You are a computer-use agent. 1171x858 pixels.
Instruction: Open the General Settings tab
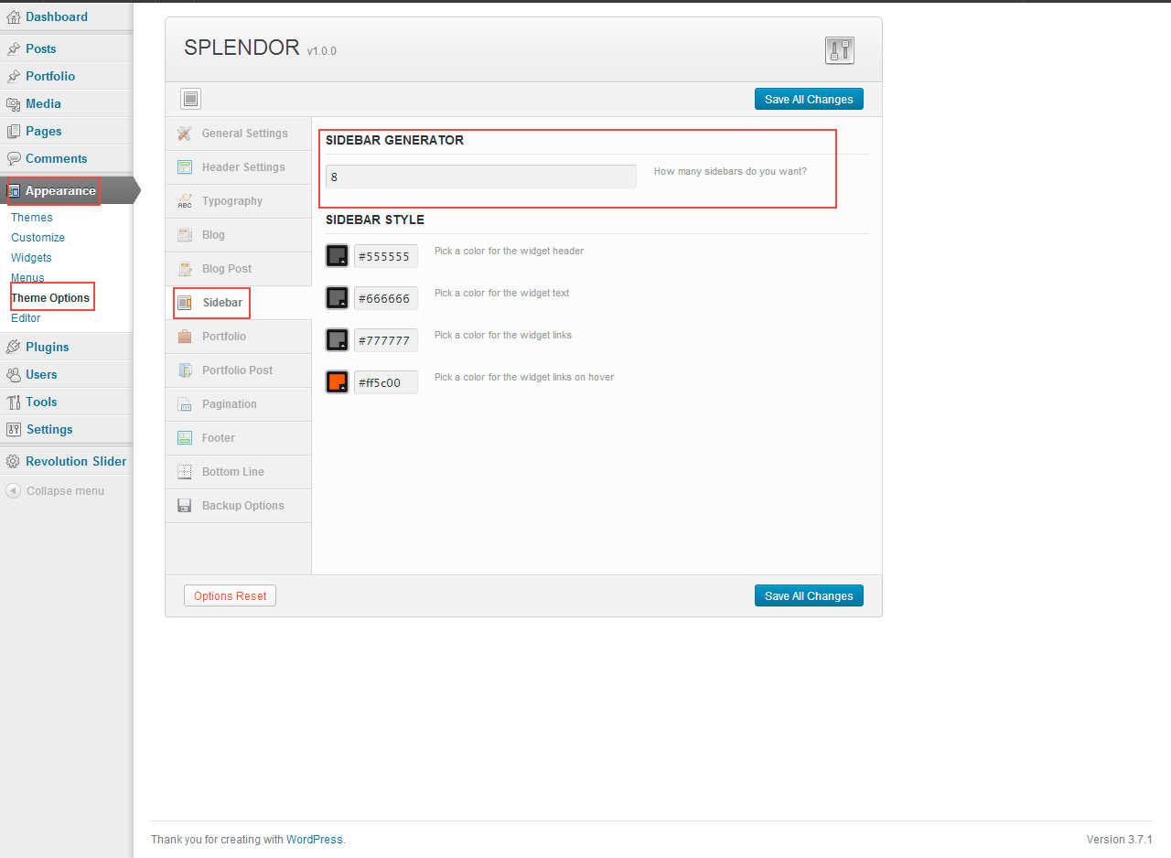point(239,134)
